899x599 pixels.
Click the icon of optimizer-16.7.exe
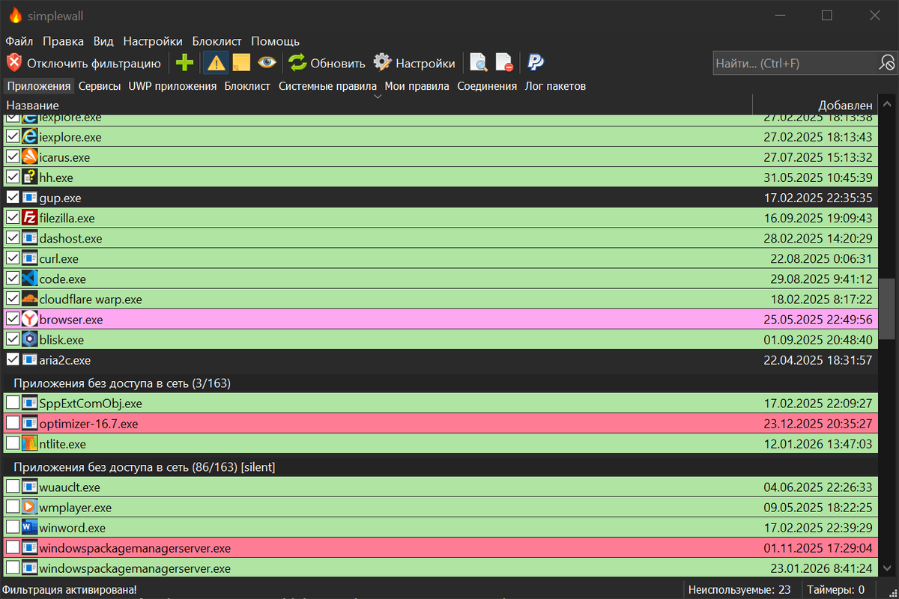[x=30, y=423]
